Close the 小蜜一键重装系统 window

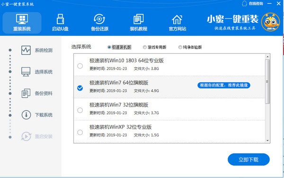(x=279, y=3)
